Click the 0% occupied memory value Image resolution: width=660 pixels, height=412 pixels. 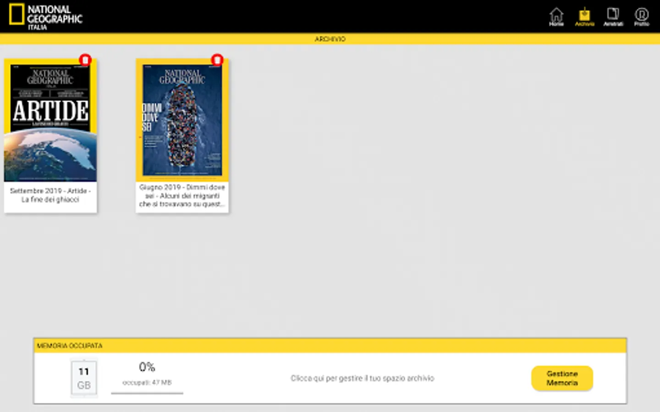click(147, 367)
